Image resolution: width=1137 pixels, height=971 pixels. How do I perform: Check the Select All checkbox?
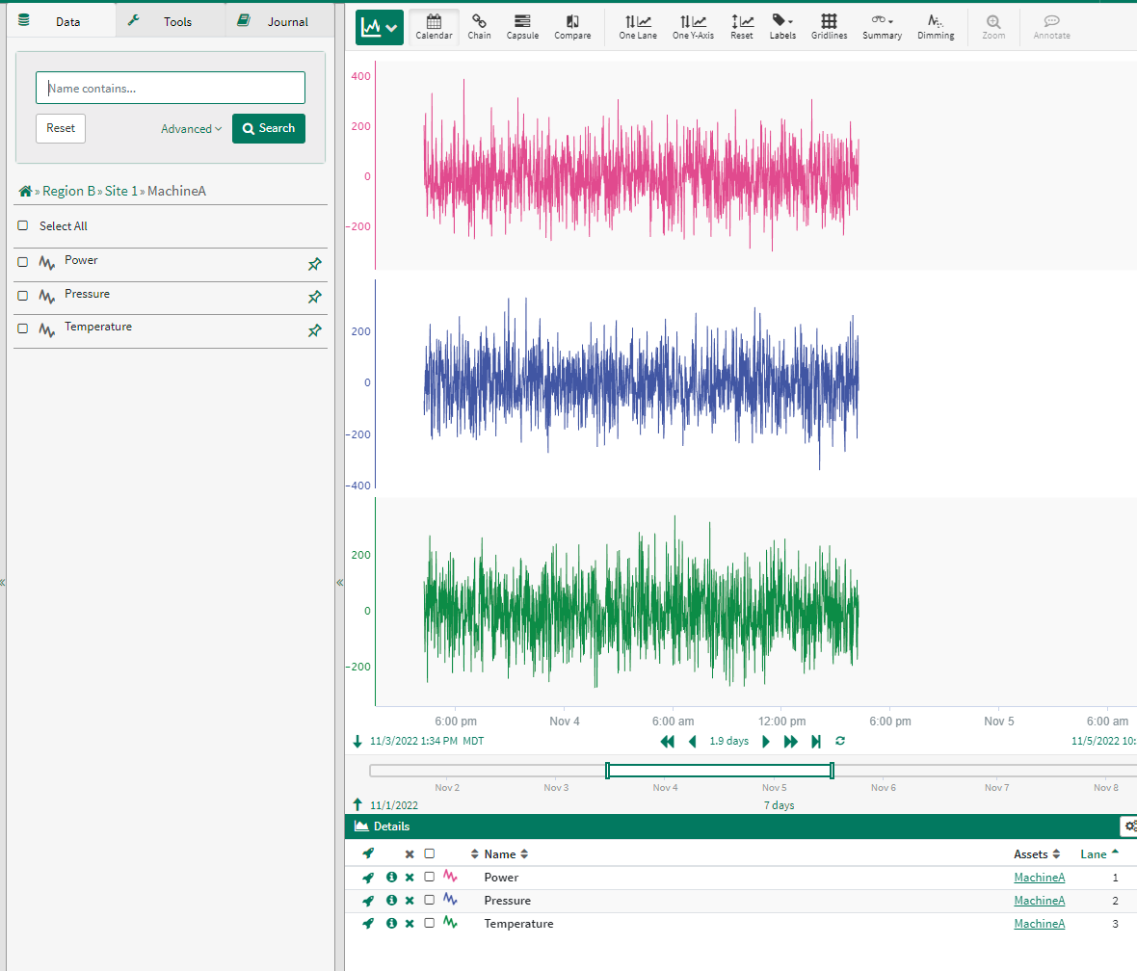click(23, 225)
